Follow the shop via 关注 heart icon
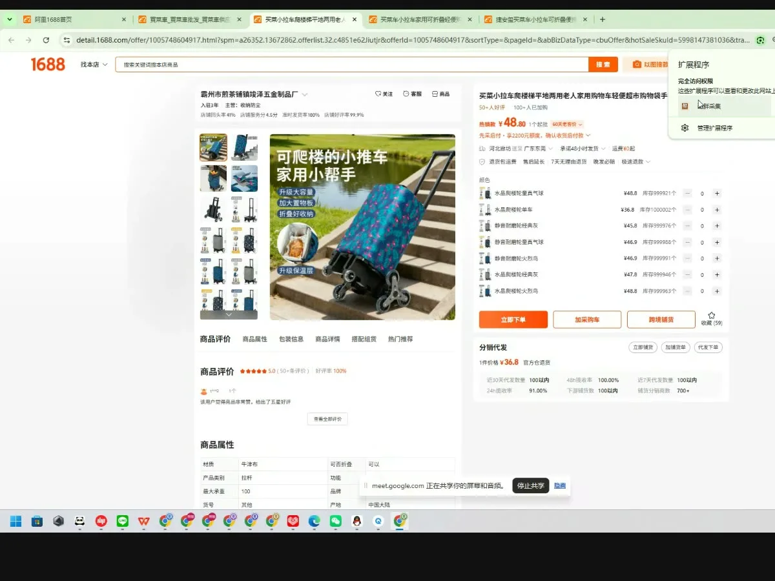 pos(384,94)
